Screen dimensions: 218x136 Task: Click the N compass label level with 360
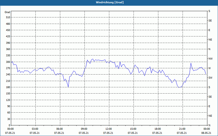pos(209,49)
